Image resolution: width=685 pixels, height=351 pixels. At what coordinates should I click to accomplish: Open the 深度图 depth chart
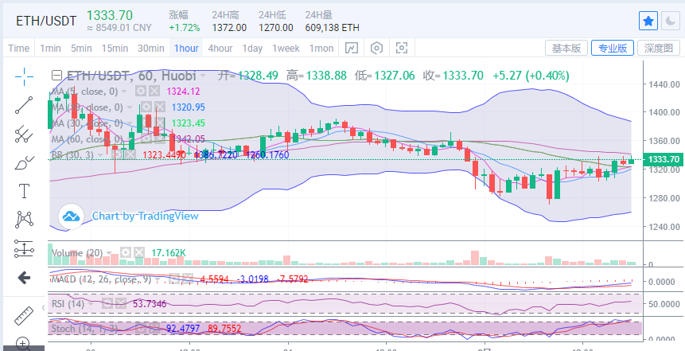(659, 48)
